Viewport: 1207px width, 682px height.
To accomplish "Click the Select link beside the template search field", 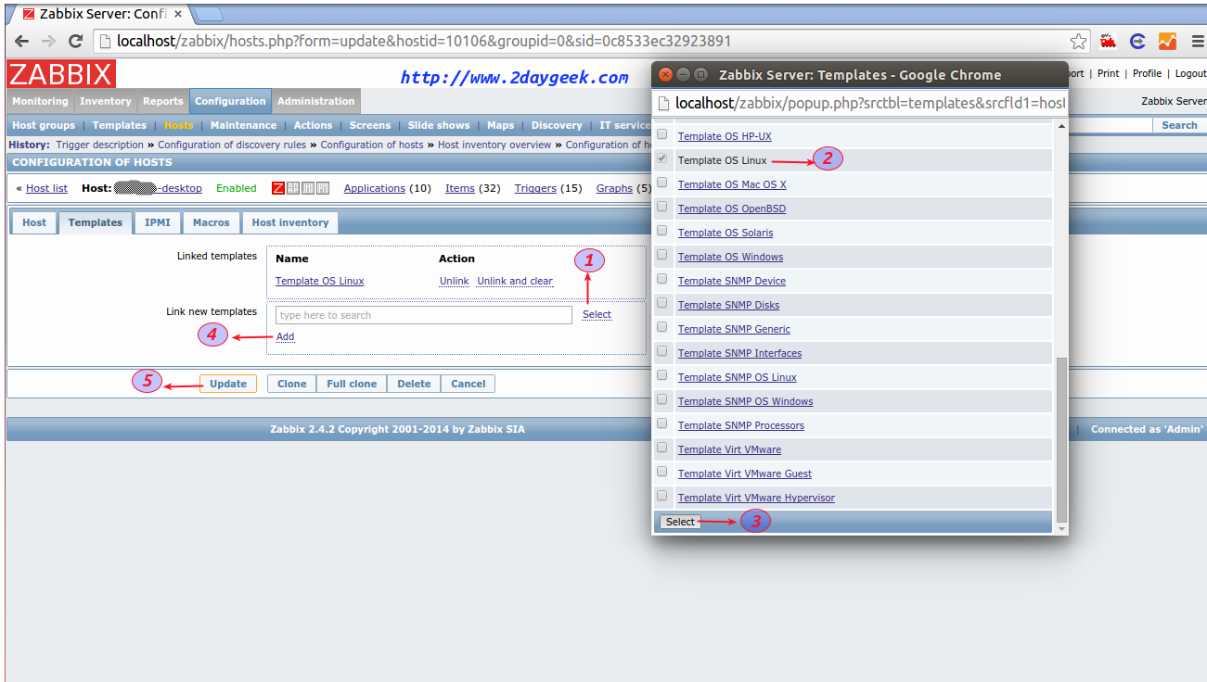I will (597, 314).
